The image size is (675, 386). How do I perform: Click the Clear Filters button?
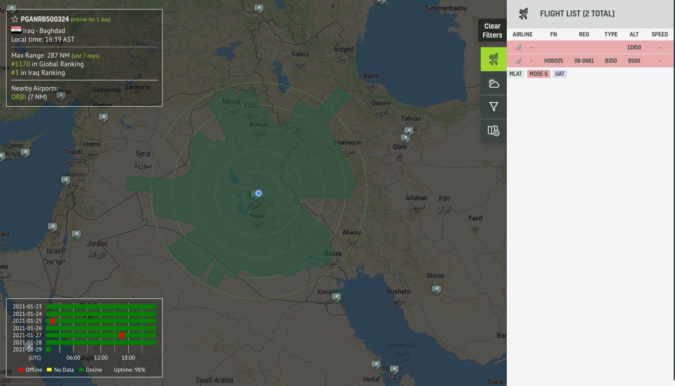point(492,30)
